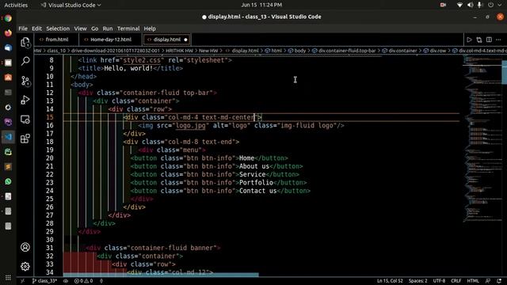Go to line via Ln 15, Col 52
507x285 pixels.
[x=390, y=281]
